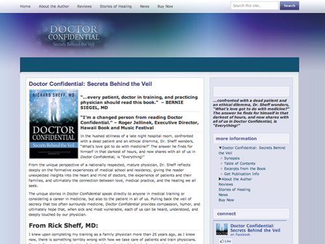
Task: Open the Reviews link in sidebar
Action: point(226,184)
